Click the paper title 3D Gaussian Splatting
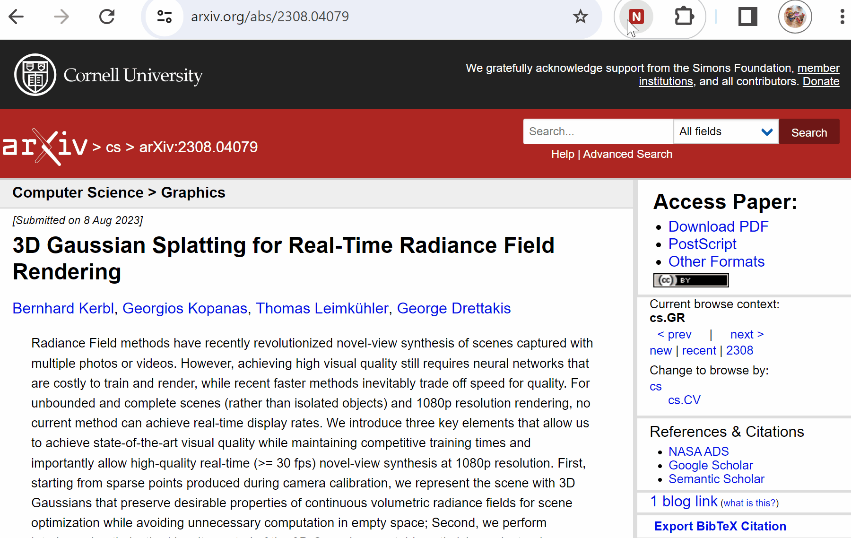This screenshot has height=538, width=851. 284,258
